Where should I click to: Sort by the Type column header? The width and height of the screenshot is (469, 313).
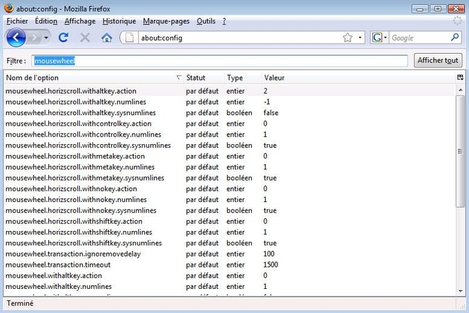(x=242, y=78)
